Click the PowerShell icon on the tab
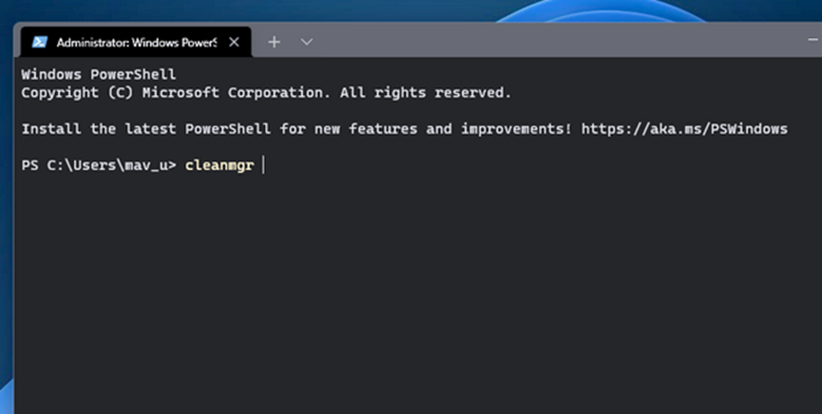The height and width of the screenshot is (414, 822). pyautogui.click(x=40, y=43)
